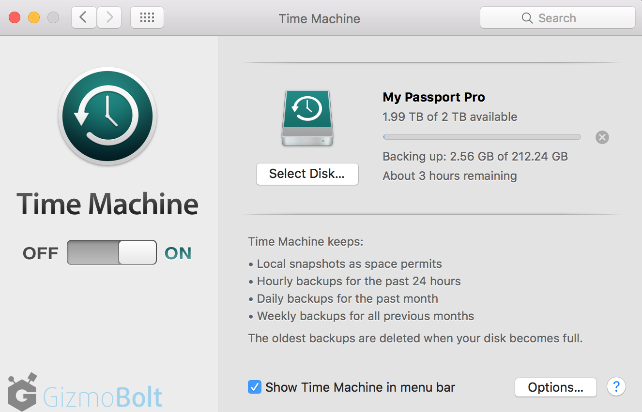Click the "Time Machine keeps:" heading
The height and width of the screenshot is (412, 642).
tap(306, 242)
